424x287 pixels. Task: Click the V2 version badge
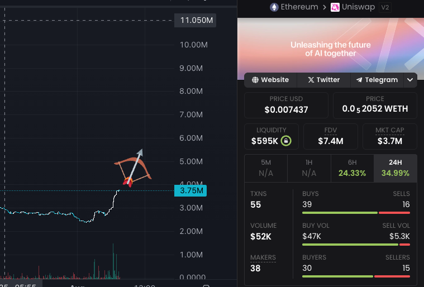pos(385,7)
